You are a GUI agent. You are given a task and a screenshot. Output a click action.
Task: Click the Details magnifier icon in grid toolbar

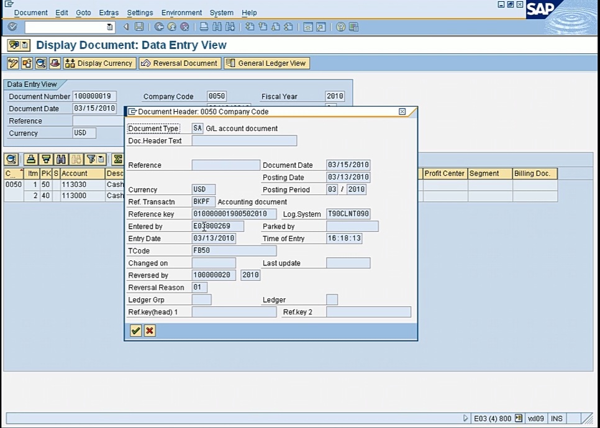[x=11, y=159]
